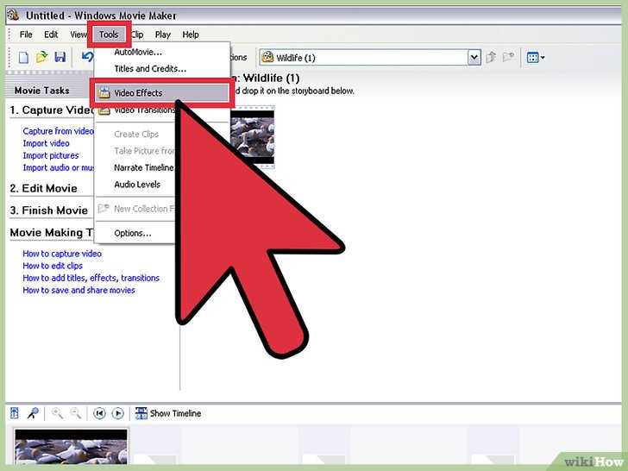
Task: Click the Up One Level folder icon
Action: click(x=491, y=58)
